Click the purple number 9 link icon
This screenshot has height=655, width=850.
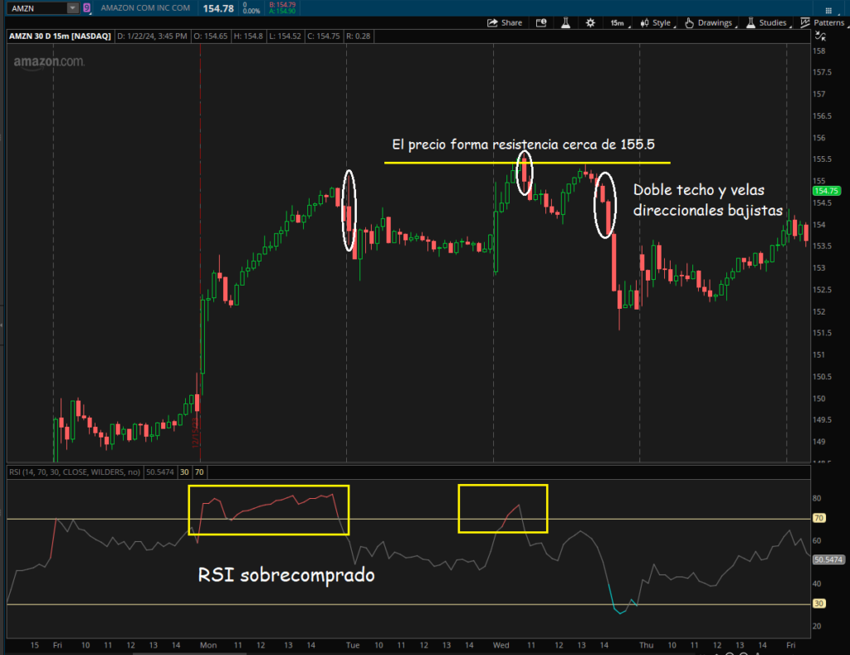[x=86, y=8]
